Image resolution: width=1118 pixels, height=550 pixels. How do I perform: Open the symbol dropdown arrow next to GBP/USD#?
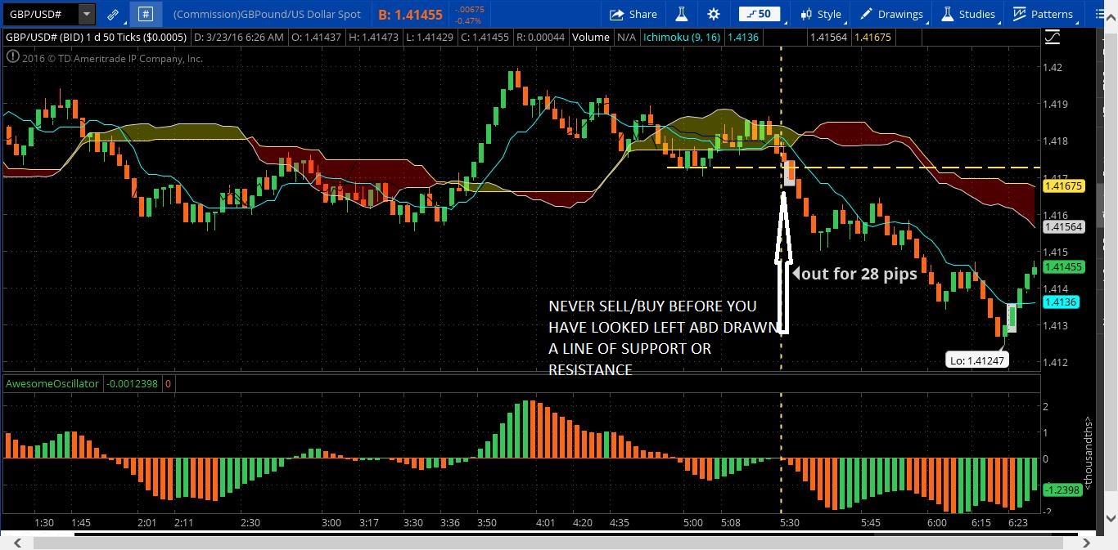(x=87, y=14)
